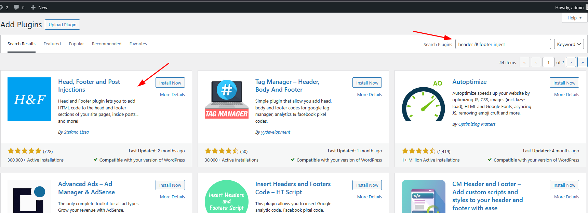
Task: Go to the next page of results
Action: pos(571,62)
